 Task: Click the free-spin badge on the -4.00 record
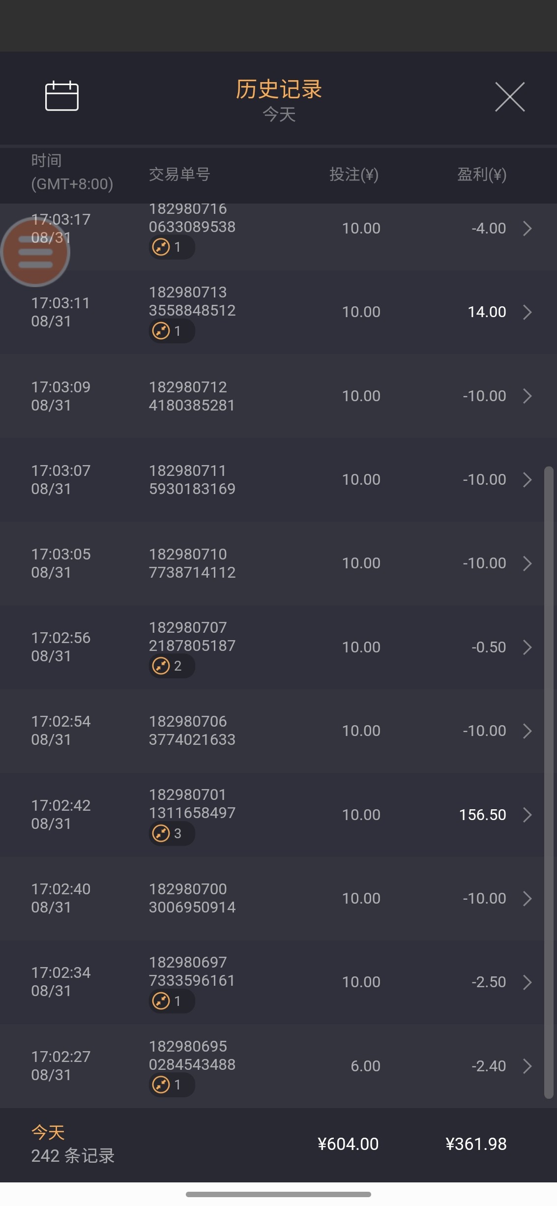[x=171, y=247]
